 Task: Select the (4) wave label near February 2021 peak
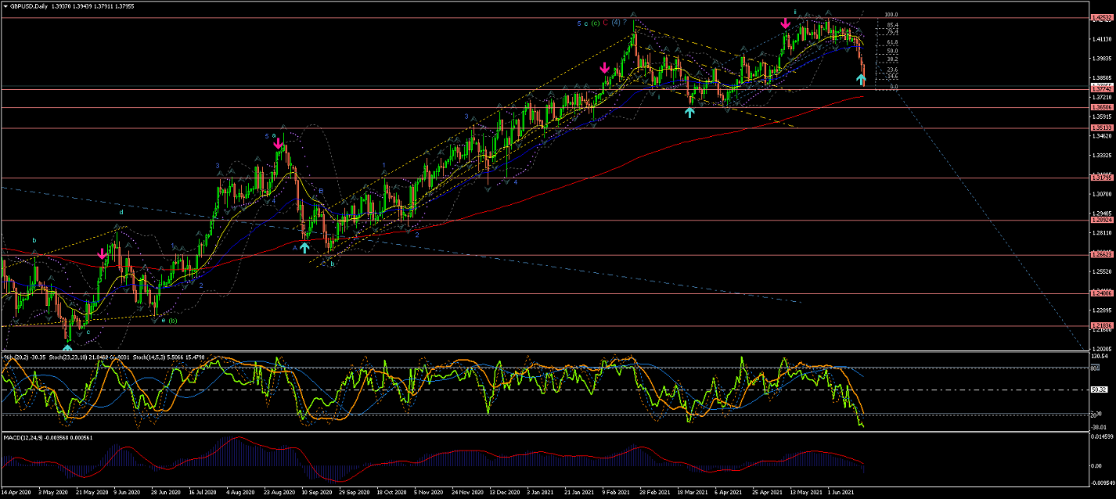(617, 23)
